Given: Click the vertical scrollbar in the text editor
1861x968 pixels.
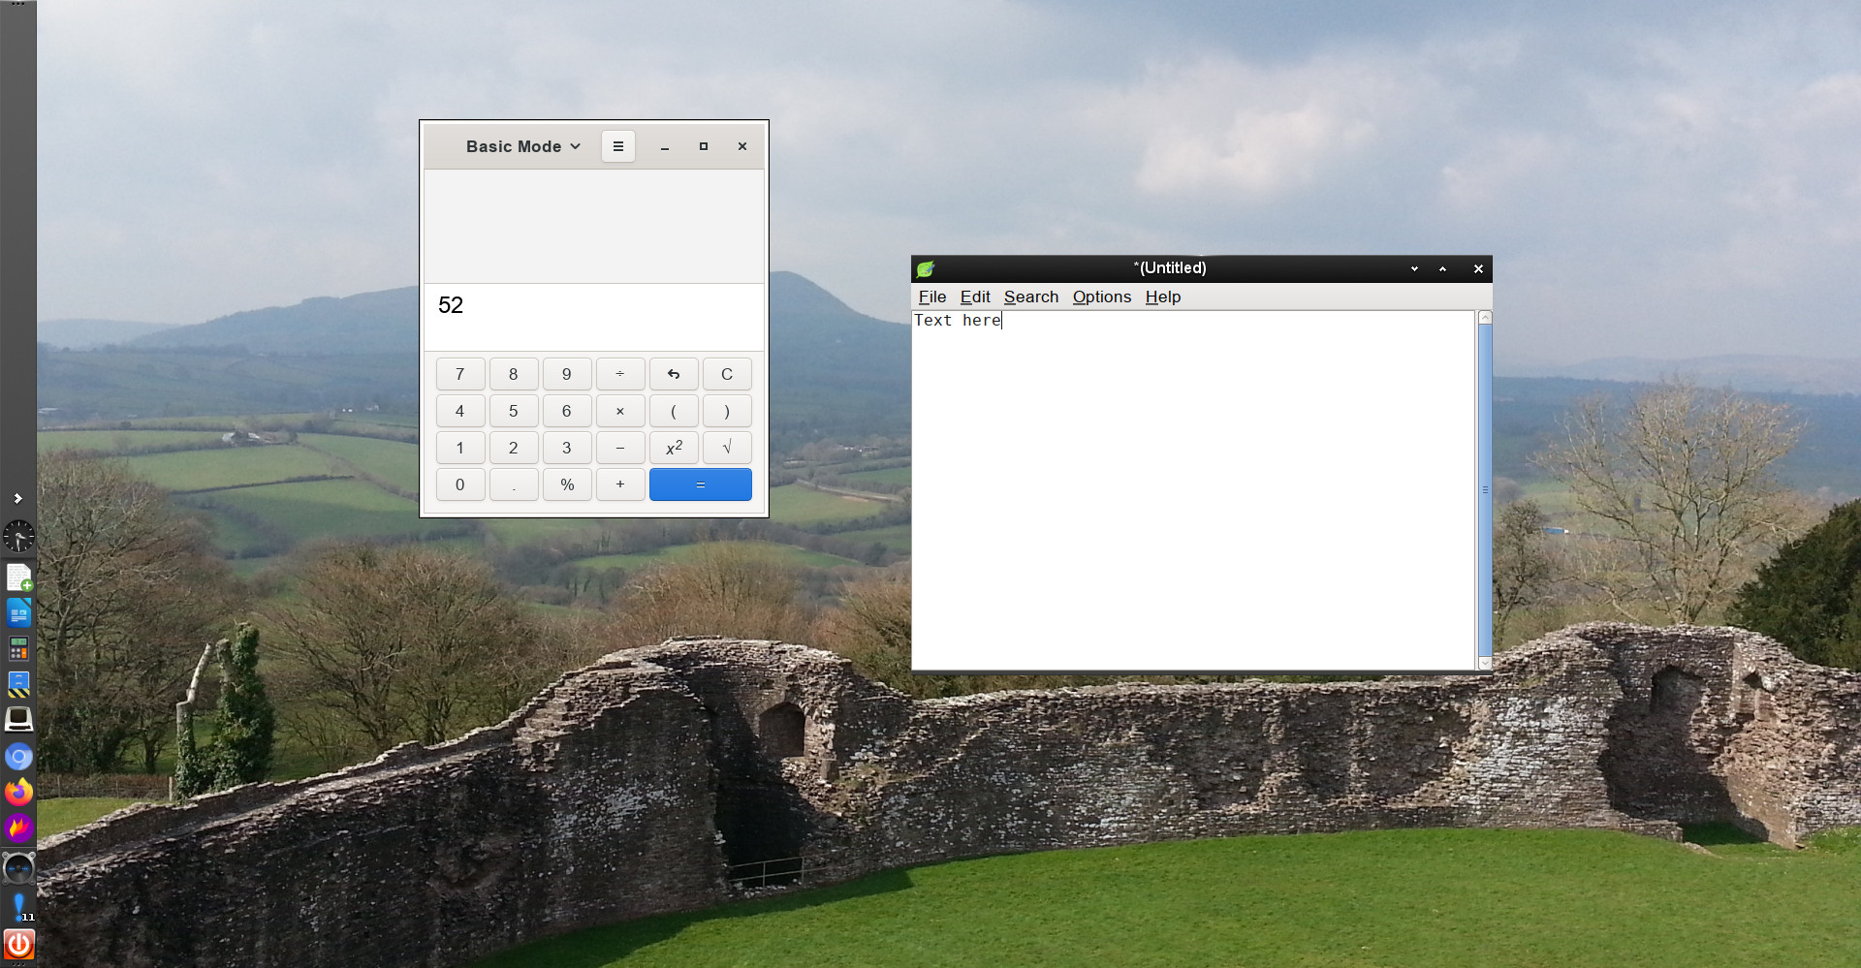Looking at the screenshot, I should [x=1485, y=489].
